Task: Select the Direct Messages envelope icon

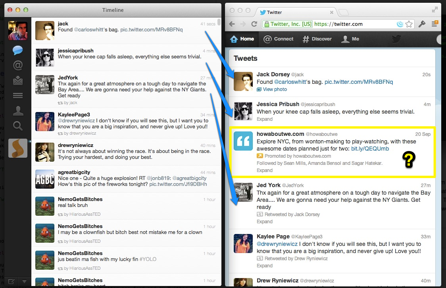Action: [x=17, y=80]
